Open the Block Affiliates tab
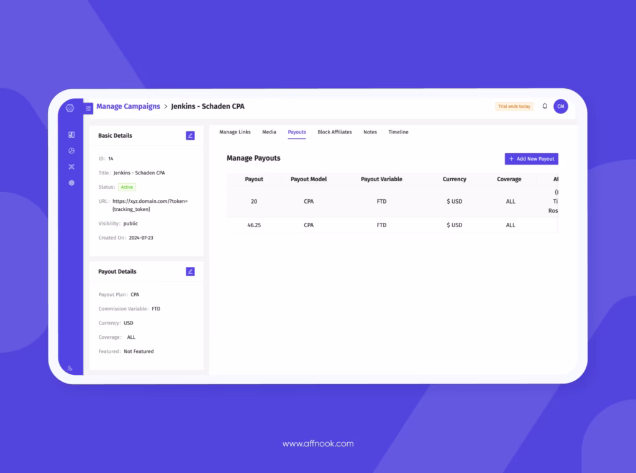 pos(335,132)
